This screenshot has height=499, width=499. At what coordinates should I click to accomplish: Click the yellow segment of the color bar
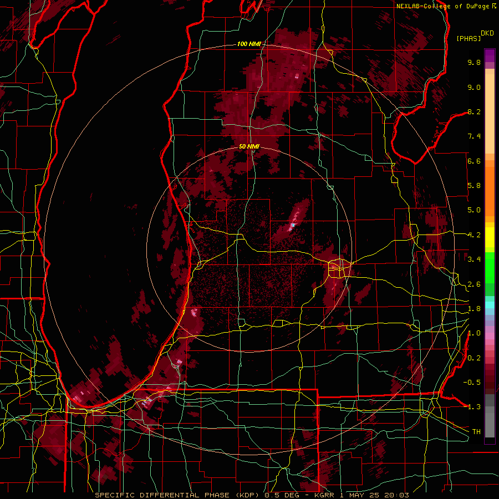[490, 237]
